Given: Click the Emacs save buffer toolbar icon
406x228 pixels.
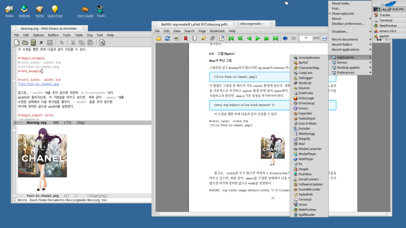Looking at the screenshot, I should point(50,42).
